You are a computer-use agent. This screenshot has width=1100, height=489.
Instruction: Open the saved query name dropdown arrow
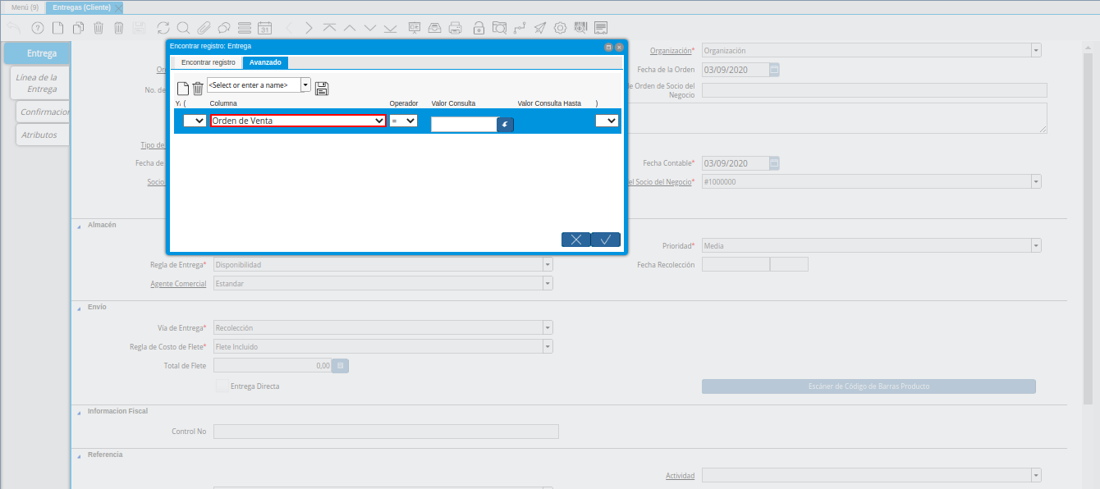coord(306,85)
